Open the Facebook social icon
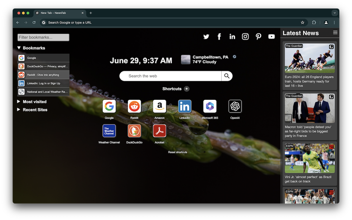352x220 pixels. click(219, 36)
